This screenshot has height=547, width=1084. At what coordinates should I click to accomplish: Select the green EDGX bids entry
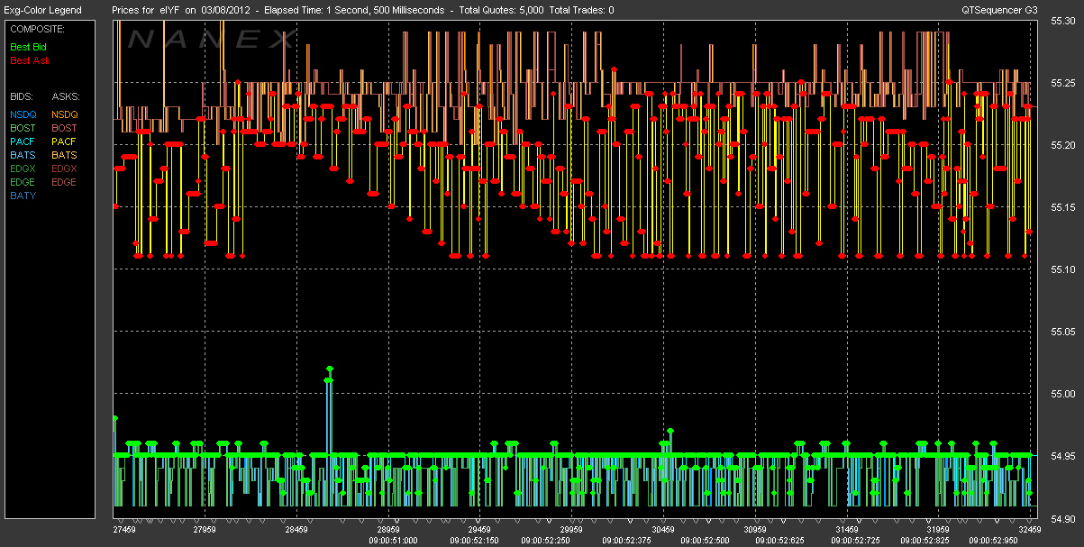(23, 169)
